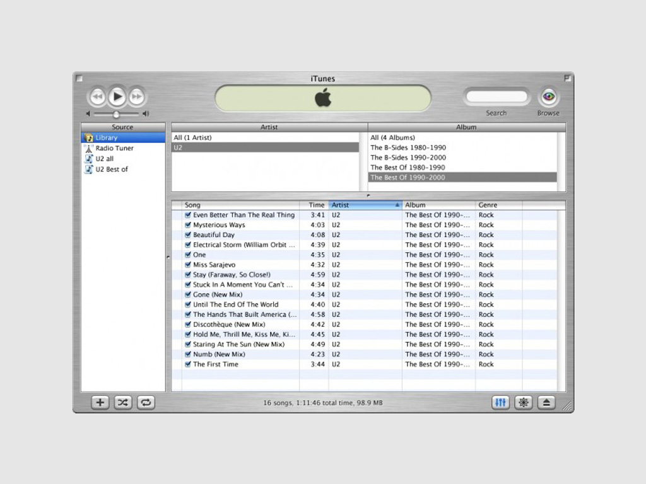This screenshot has width=646, height=484.
Task: Open the equalizer window button
Action: point(500,403)
